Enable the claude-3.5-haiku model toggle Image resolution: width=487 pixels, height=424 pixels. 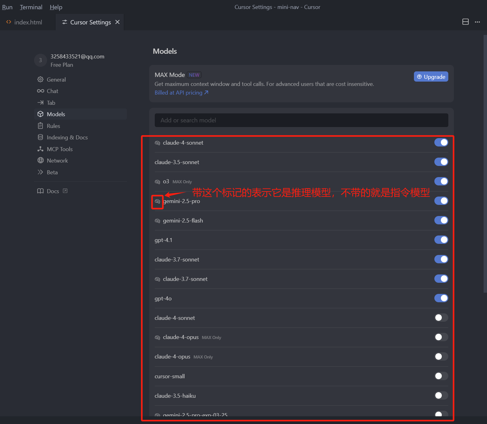pos(441,396)
